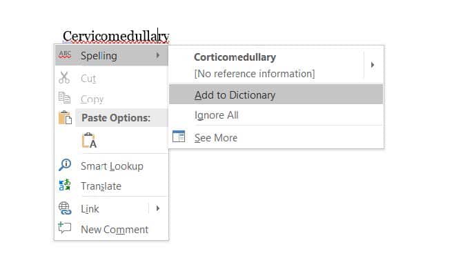Screen dimensions: 452x278
Task: Expand the Spelling submenu arrow
Action: (157, 55)
